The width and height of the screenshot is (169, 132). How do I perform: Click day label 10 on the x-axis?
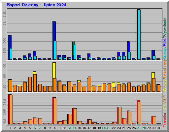pyautogui.click(x=54, y=128)
